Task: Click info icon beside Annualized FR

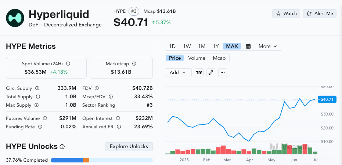Action: (x=119, y=127)
